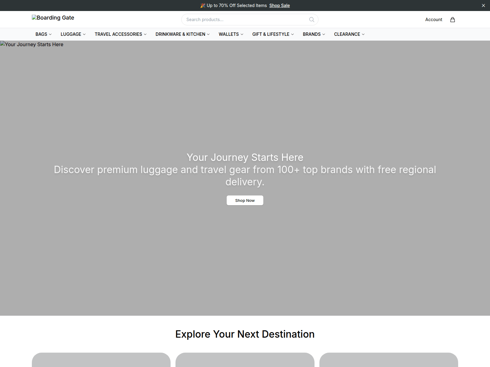
Task: Expand the Bags menu chevron
Action: point(50,34)
